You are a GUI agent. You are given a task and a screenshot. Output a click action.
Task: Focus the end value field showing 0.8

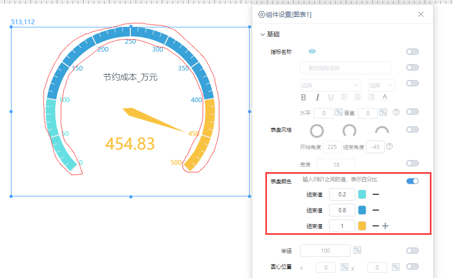tap(342, 210)
